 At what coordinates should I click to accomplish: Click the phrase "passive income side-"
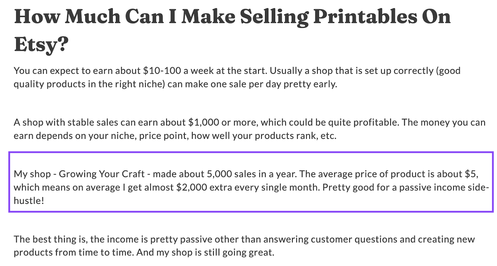coord(444,187)
